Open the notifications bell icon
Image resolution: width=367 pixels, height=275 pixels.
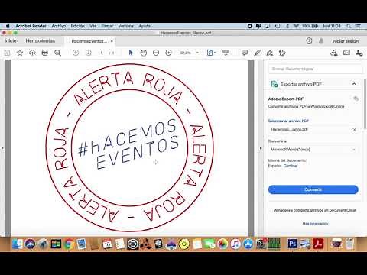pyautogui.click(x=321, y=40)
